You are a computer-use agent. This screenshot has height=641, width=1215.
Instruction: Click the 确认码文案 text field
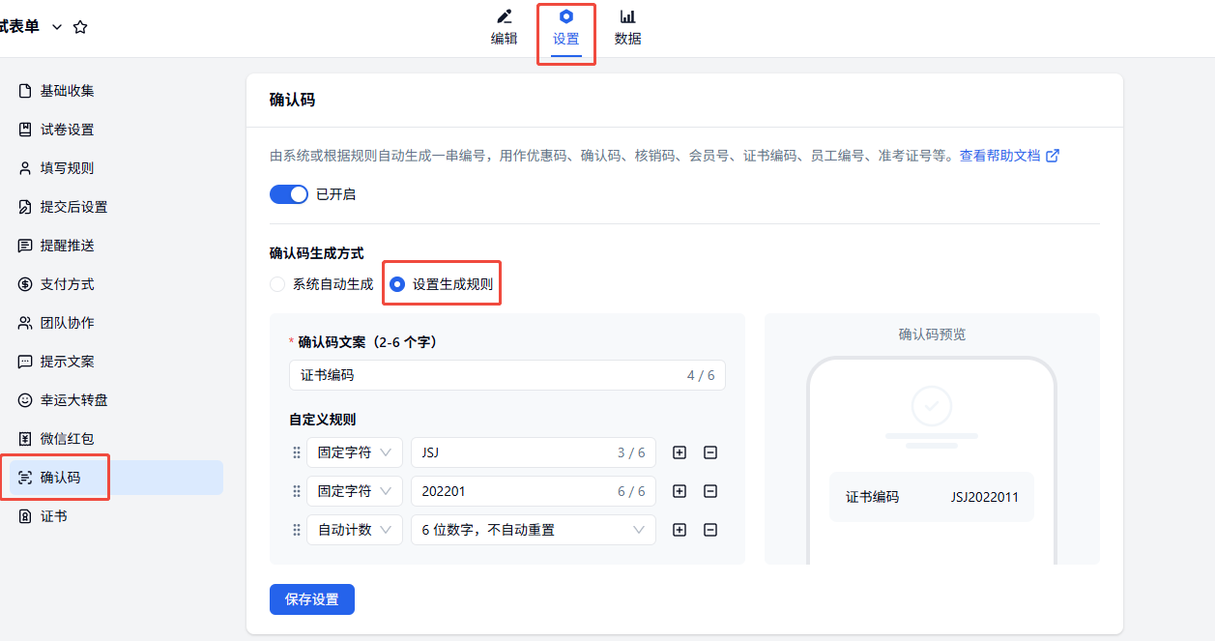point(483,375)
